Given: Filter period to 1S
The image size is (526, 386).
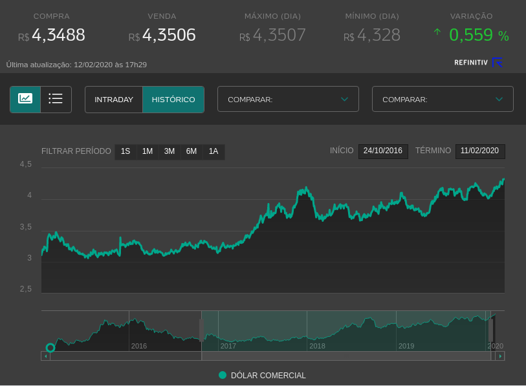Looking at the screenshot, I should click(x=126, y=151).
